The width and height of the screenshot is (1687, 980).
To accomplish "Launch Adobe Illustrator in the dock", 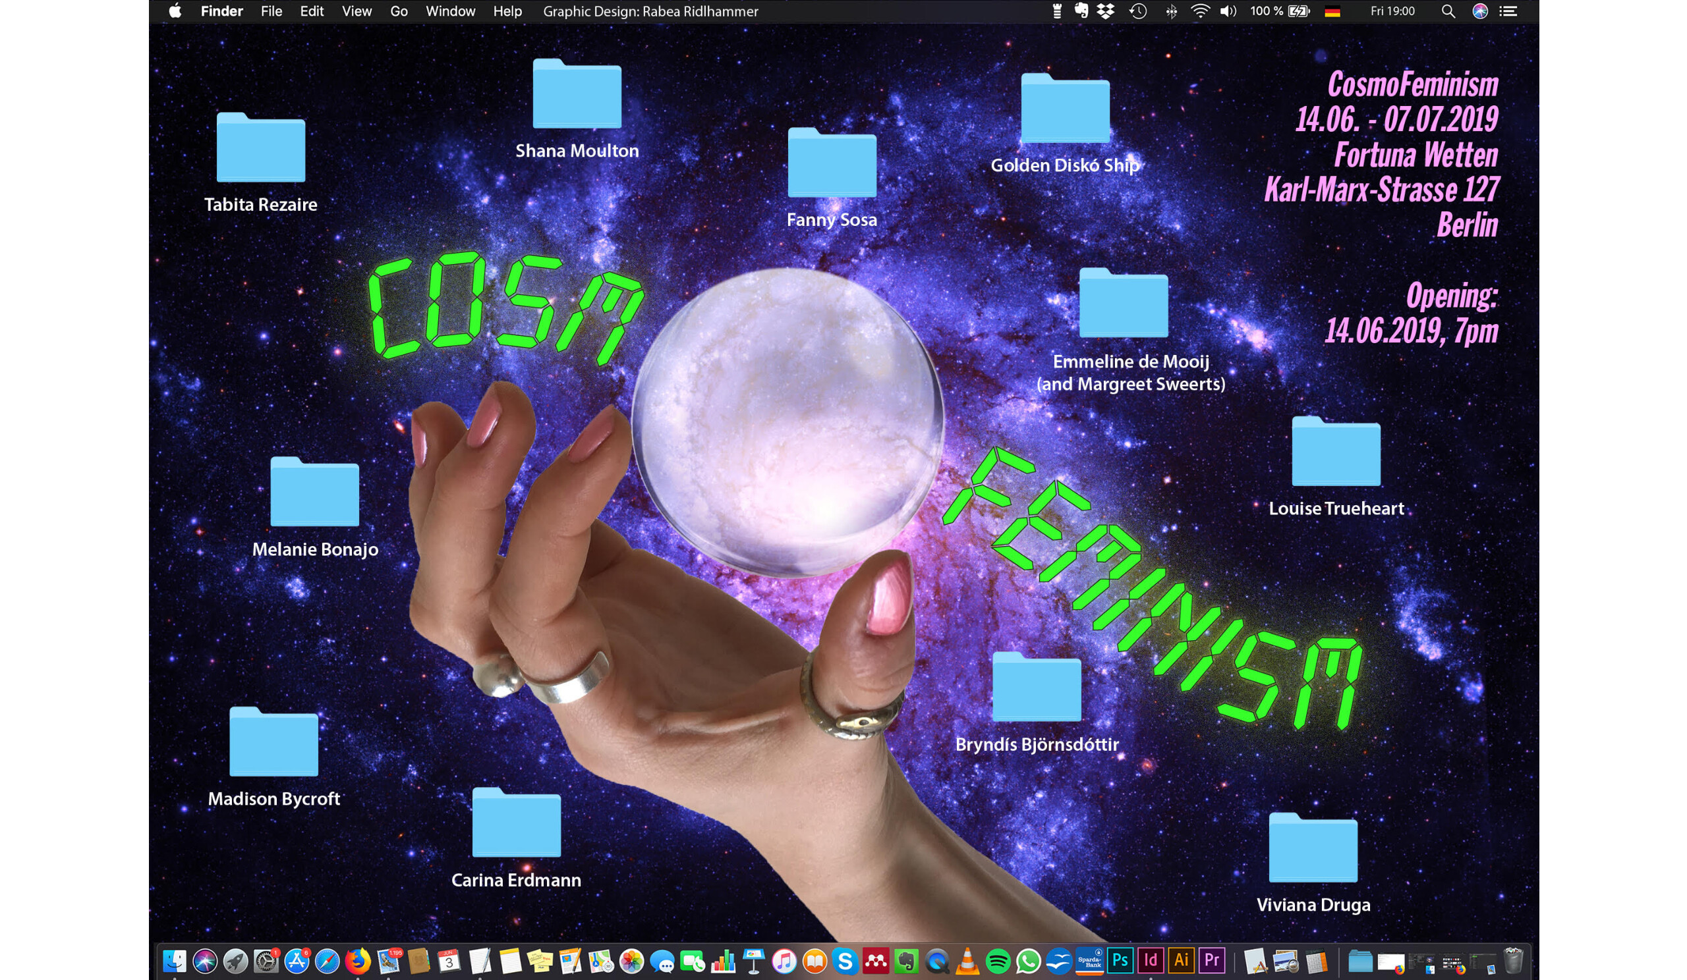I will pyautogui.click(x=1181, y=961).
